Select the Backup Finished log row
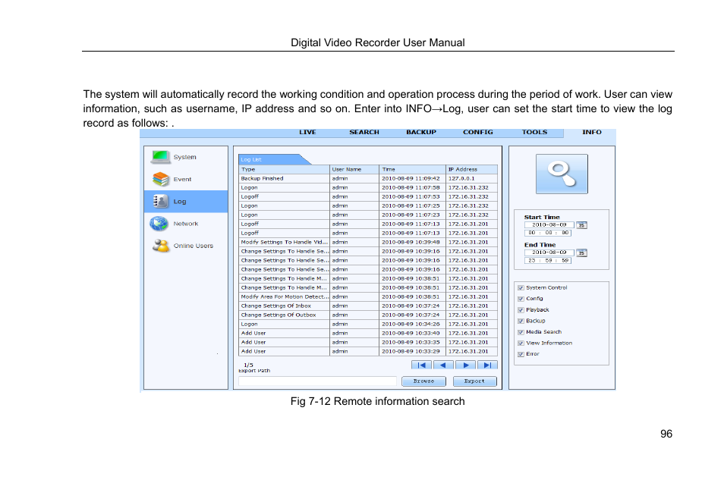724x483 pixels. 368,178
